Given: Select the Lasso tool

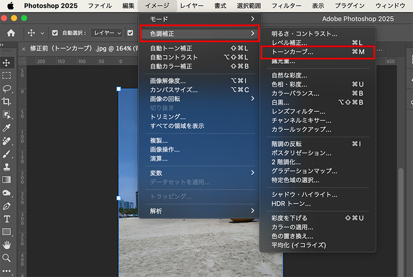Looking at the screenshot, I should tap(6, 89).
